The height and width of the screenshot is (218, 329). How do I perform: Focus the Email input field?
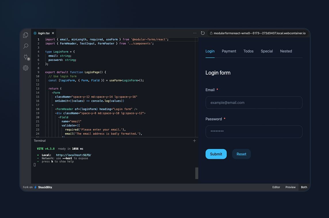pos(254,102)
